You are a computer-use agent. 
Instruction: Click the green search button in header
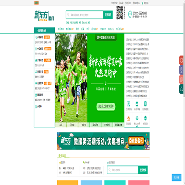pos(108,15)
